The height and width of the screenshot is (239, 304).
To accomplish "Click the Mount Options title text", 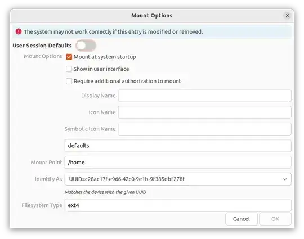I will (152, 16).
